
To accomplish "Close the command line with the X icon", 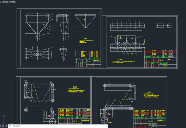I will tap(3, 126).
